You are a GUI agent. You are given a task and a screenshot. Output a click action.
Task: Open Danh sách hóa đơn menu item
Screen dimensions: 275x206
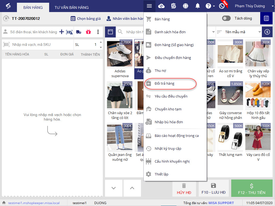click(175, 32)
